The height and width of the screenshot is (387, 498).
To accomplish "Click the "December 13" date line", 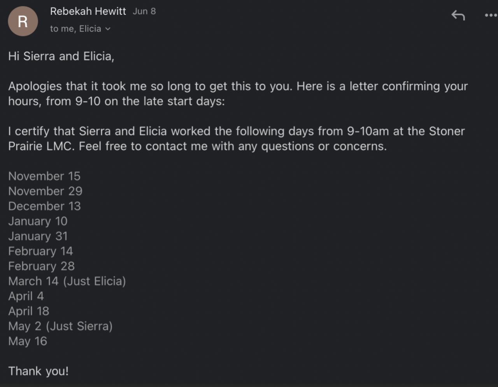I will [x=44, y=206].
